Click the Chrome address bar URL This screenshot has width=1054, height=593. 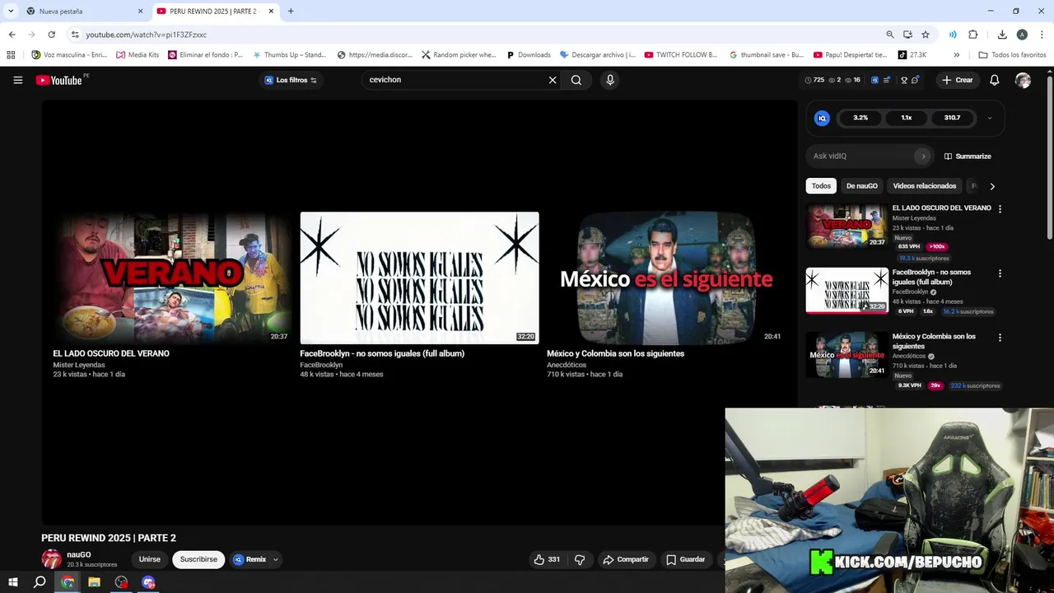coord(147,35)
